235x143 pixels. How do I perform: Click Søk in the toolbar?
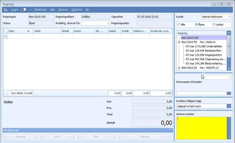pos(52,10)
